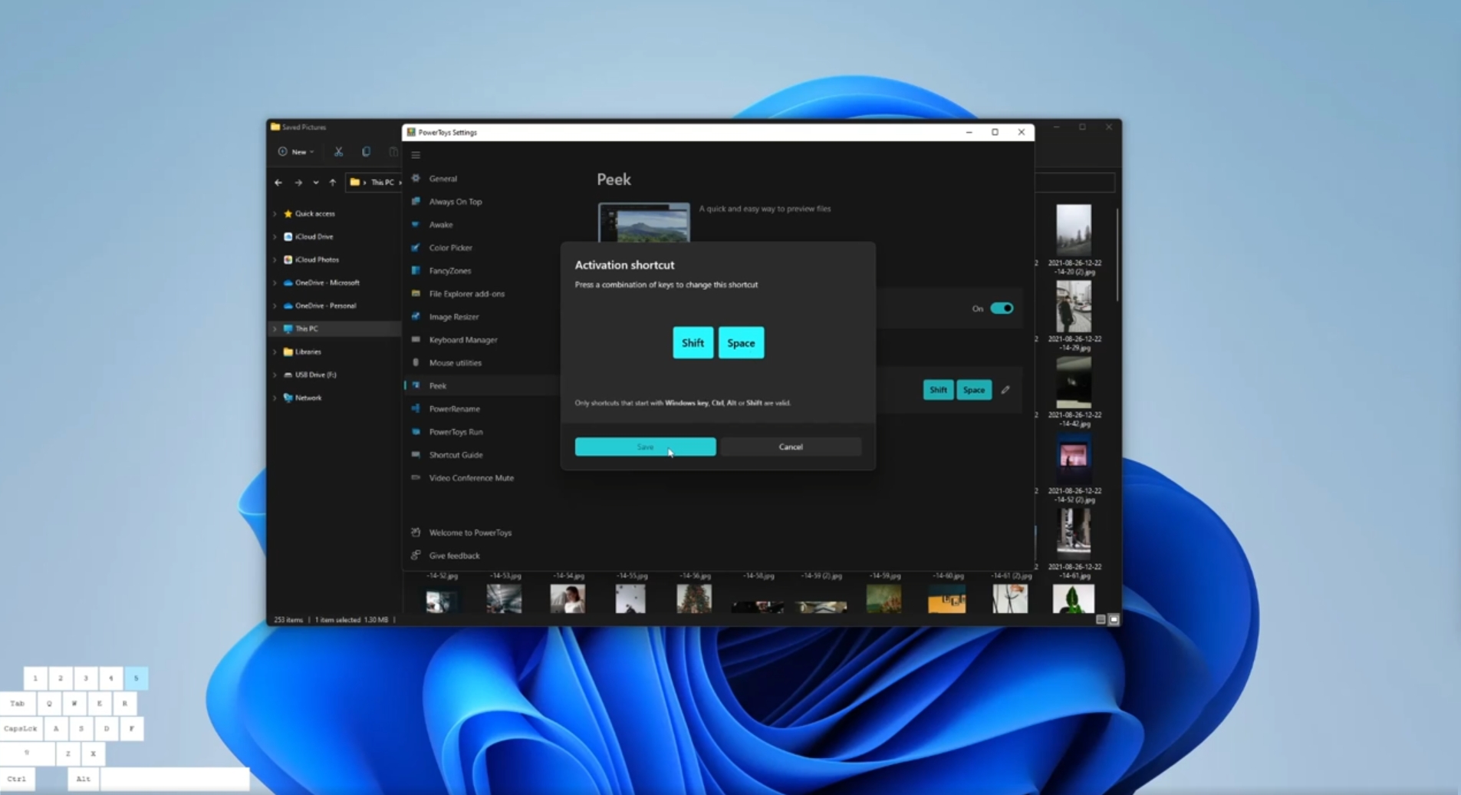Viewport: 1461px width, 795px height.
Task: Click the File Explorer add-ons icon
Action: click(416, 293)
